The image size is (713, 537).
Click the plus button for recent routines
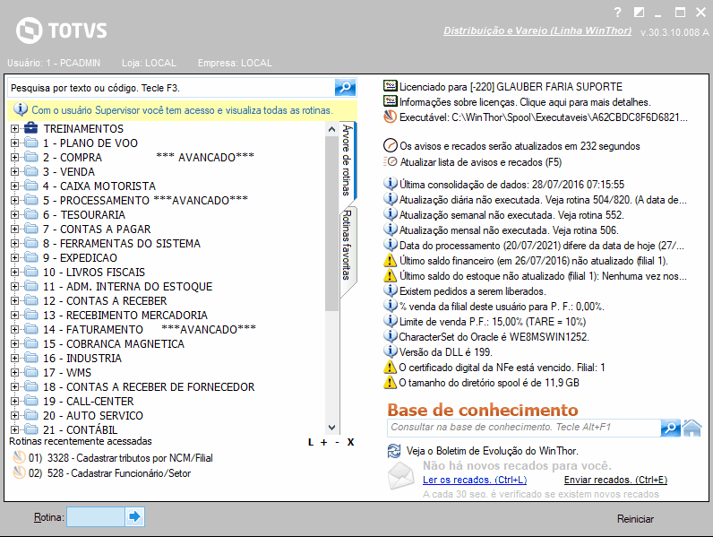pos(323,442)
